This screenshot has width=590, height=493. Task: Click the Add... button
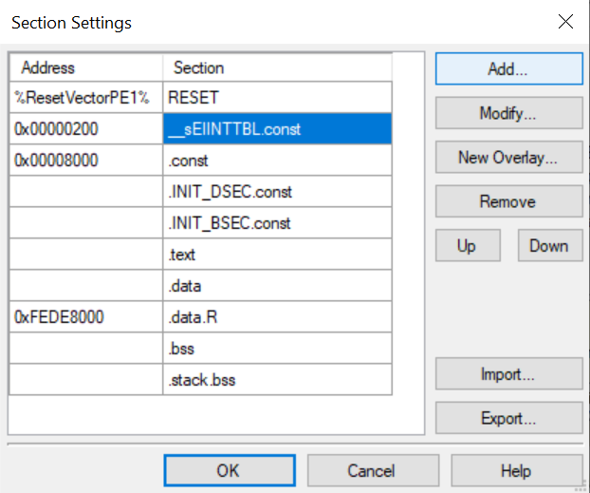point(509,68)
